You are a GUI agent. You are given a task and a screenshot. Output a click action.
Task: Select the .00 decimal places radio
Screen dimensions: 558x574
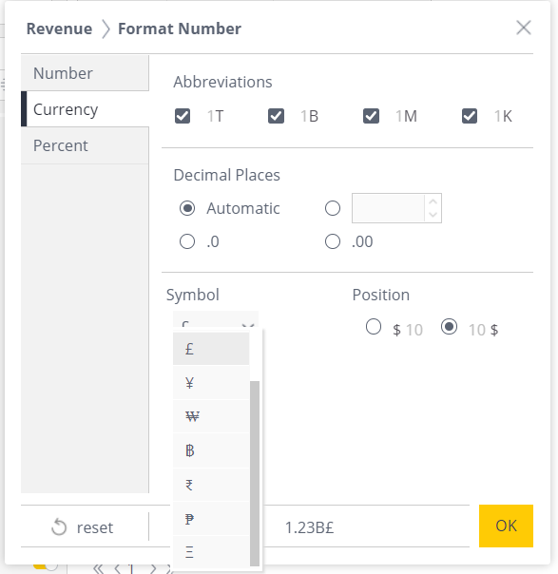click(333, 241)
